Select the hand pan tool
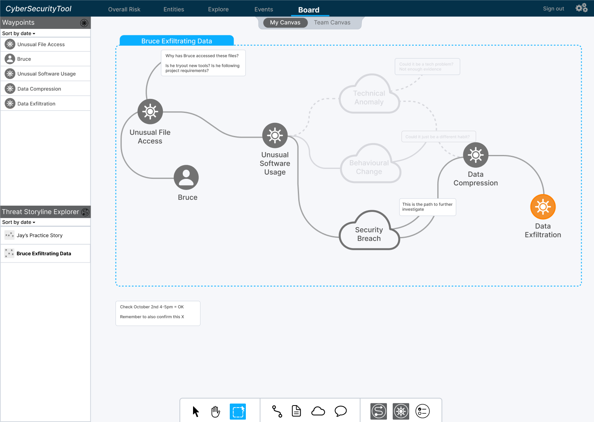 tap(216, 411)
